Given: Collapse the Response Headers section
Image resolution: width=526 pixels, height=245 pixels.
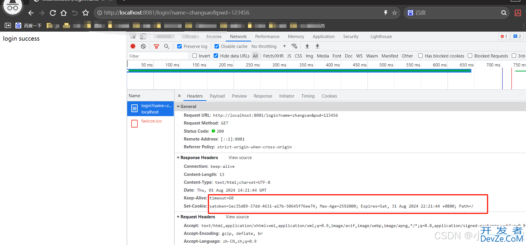Looking at the screenshot, I should click(x=178, y=158).
